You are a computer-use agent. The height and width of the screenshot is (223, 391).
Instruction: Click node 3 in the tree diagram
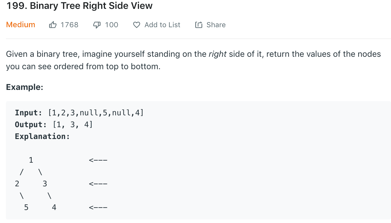(45, 184)
